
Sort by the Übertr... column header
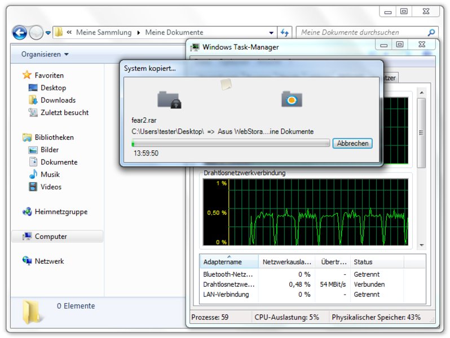point(333,262)
